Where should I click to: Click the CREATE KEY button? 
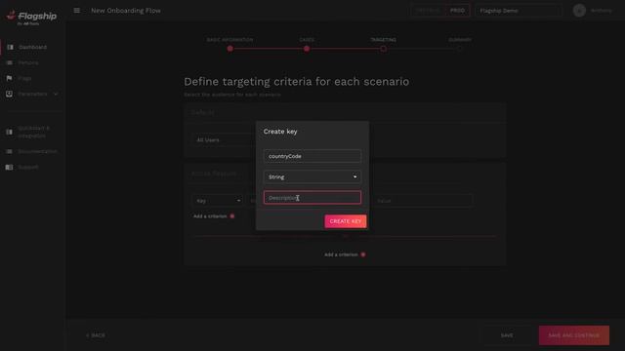345,221
